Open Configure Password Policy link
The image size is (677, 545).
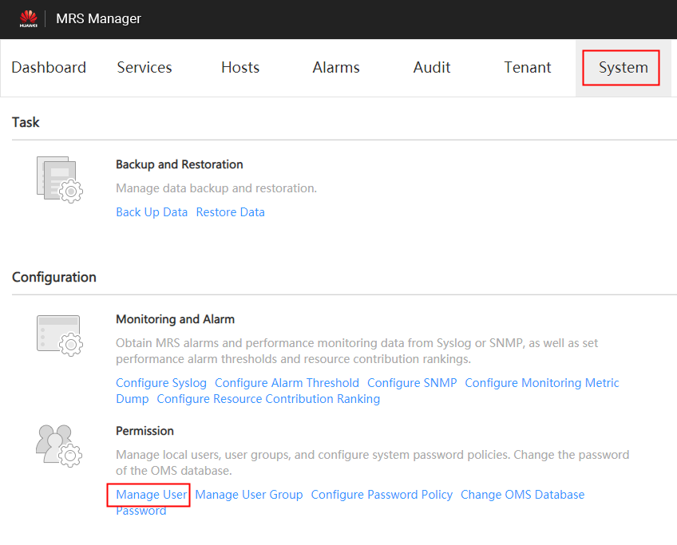382,495
